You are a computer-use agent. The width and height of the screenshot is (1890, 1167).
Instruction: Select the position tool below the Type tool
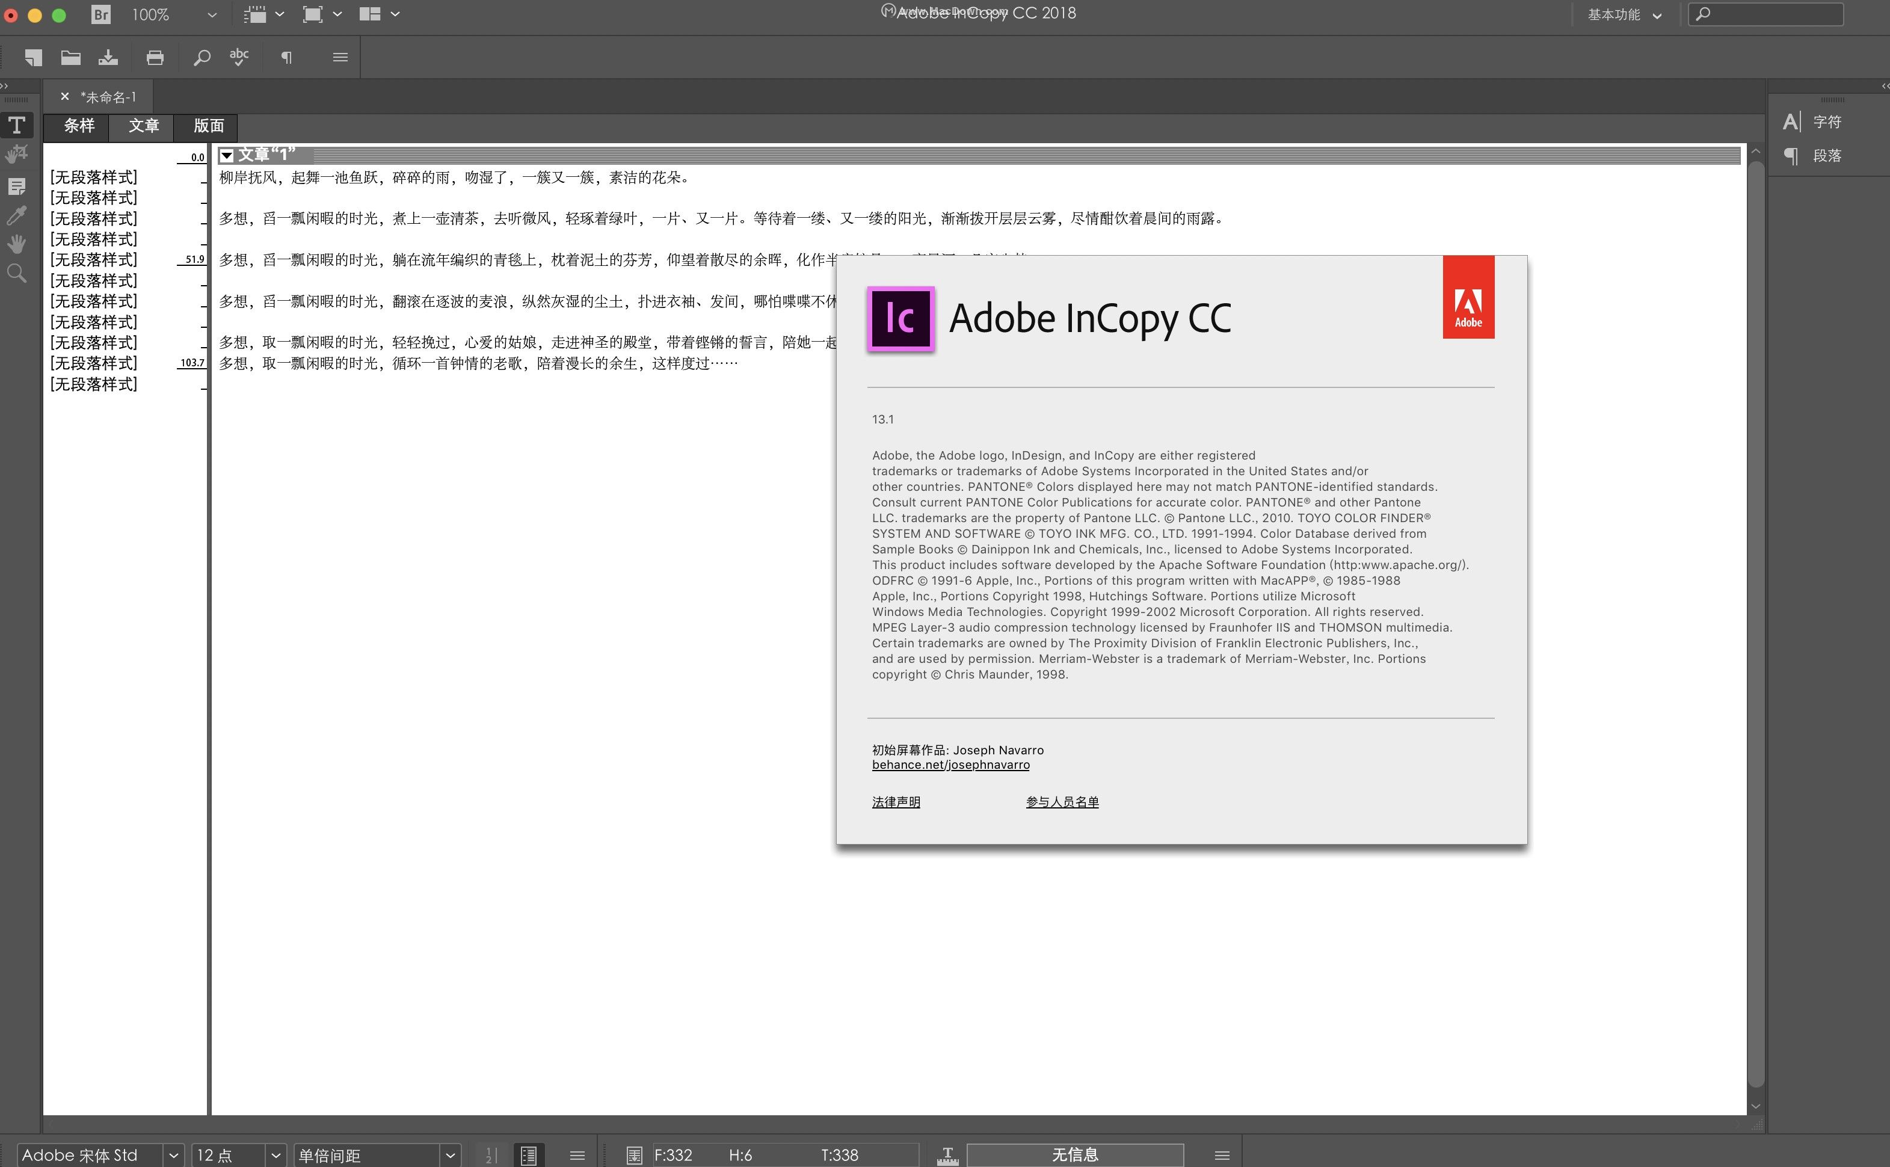(17, 155)
